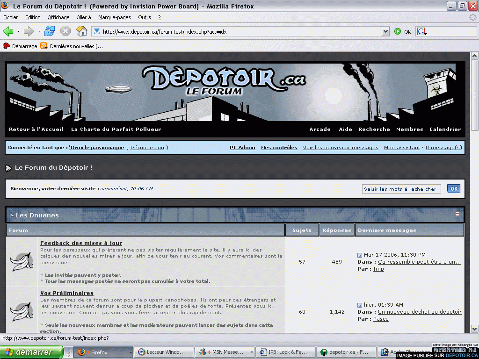Go to the Arcade section
Screen dimensions: 479x359
tap(320, 129)
